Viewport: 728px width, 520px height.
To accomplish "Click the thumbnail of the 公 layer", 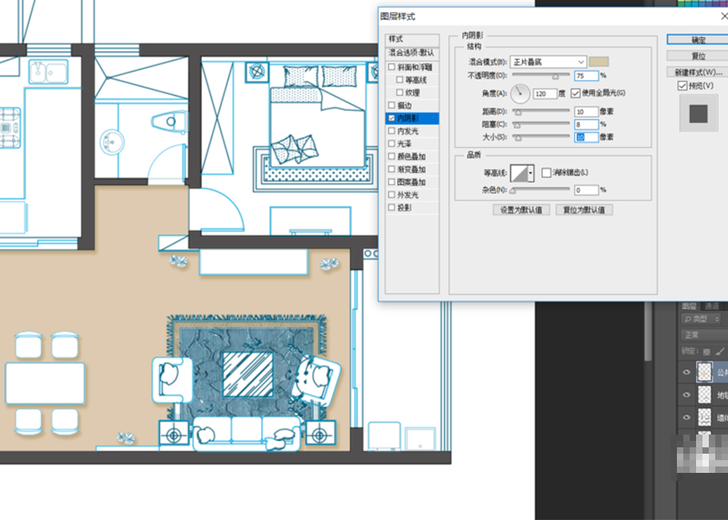I will [704, 372].
